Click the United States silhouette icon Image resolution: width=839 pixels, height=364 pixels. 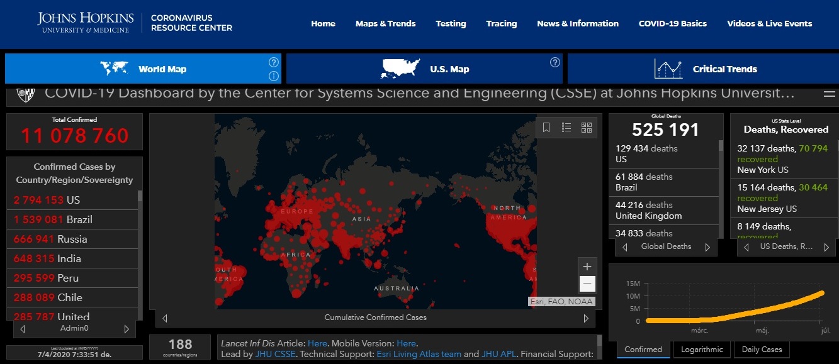400,69
